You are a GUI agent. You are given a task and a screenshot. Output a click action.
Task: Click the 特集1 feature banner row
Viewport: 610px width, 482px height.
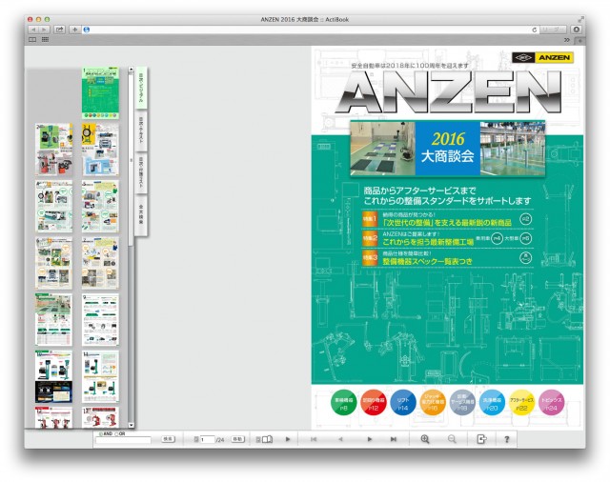(x=447, y=219)
